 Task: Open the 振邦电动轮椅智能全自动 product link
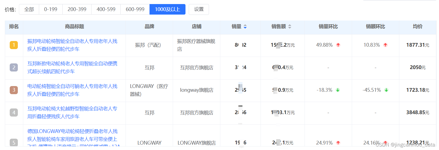click(x=72, y=45)
